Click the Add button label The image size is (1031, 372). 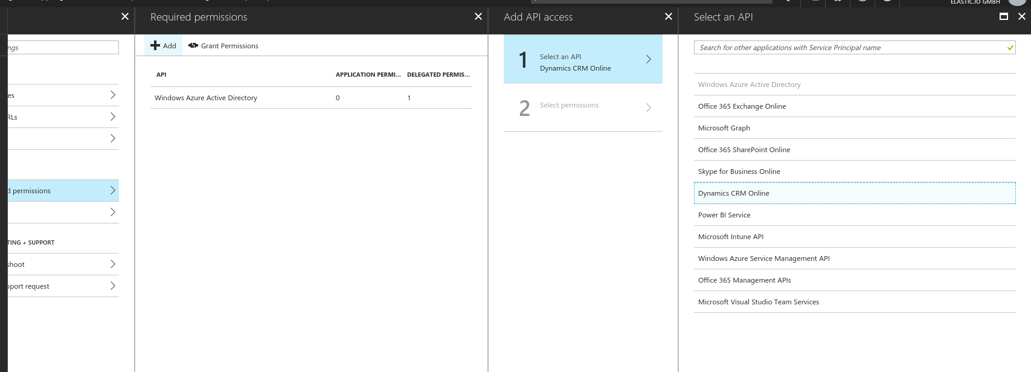pyautogui.click(x=170, y=46)
